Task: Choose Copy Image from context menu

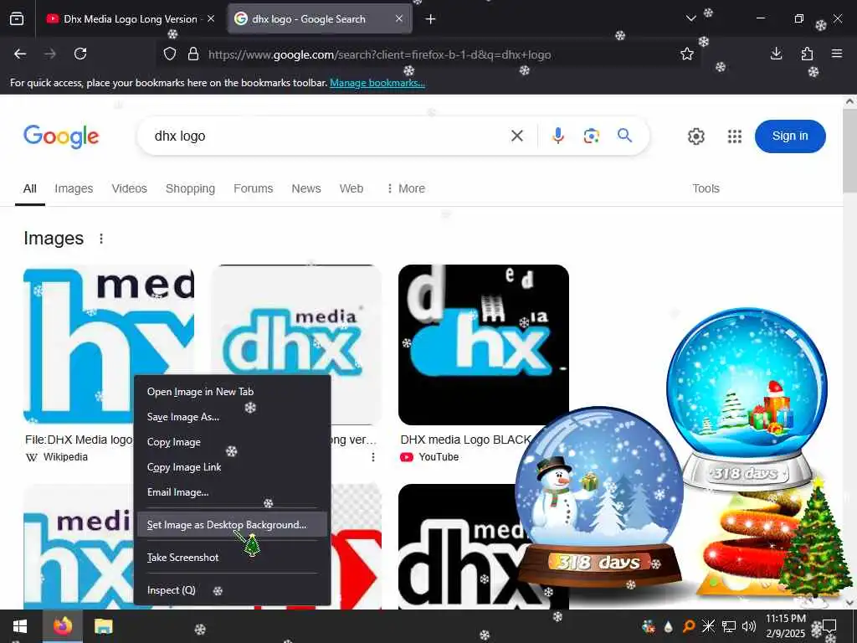Action: [x=233, y=442]
